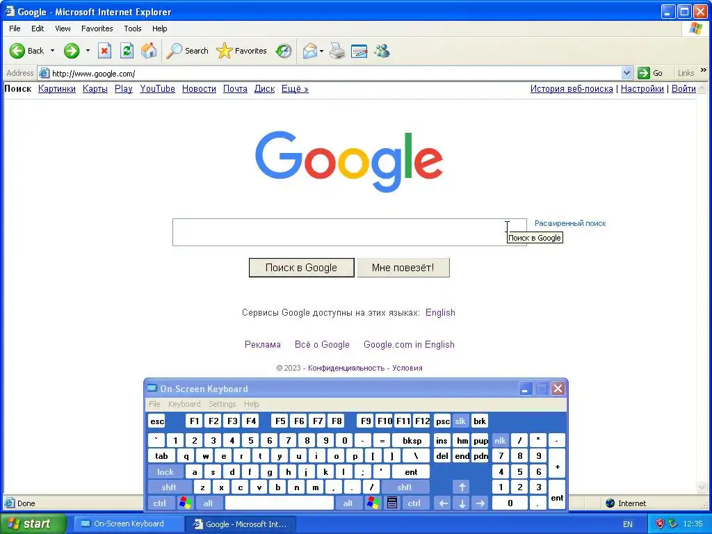Click the green Forward arrow button

72,51
